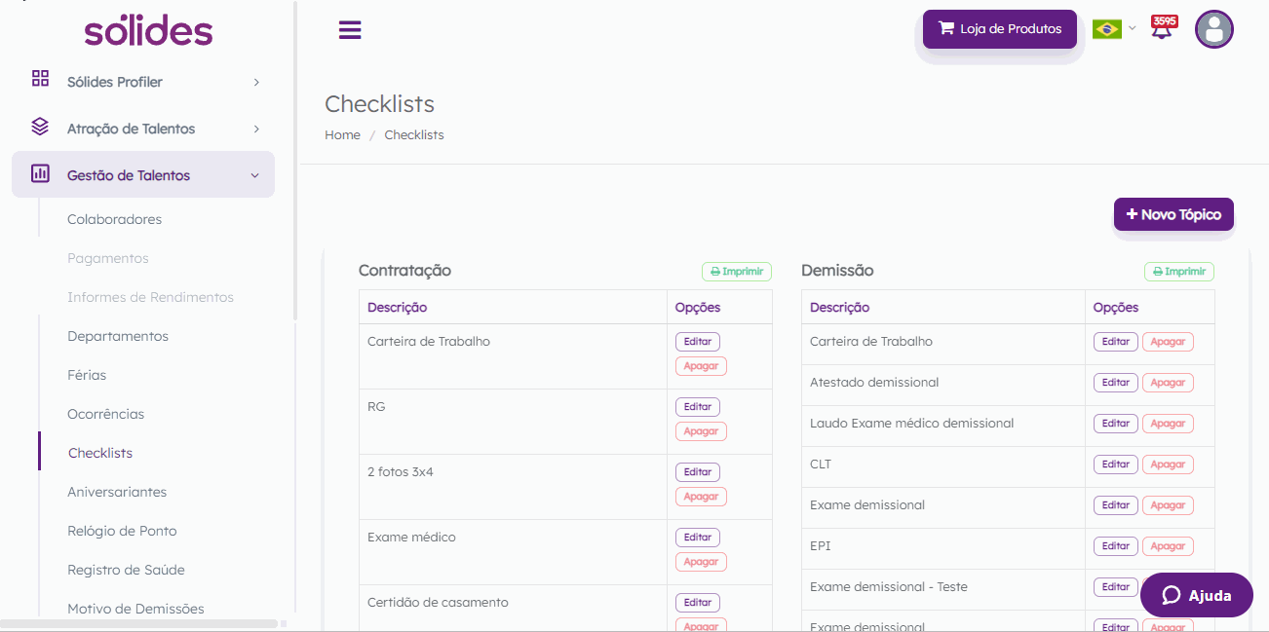Click the sidebar vertical scrollbar

pyautogui.click(x=295, y=161)
